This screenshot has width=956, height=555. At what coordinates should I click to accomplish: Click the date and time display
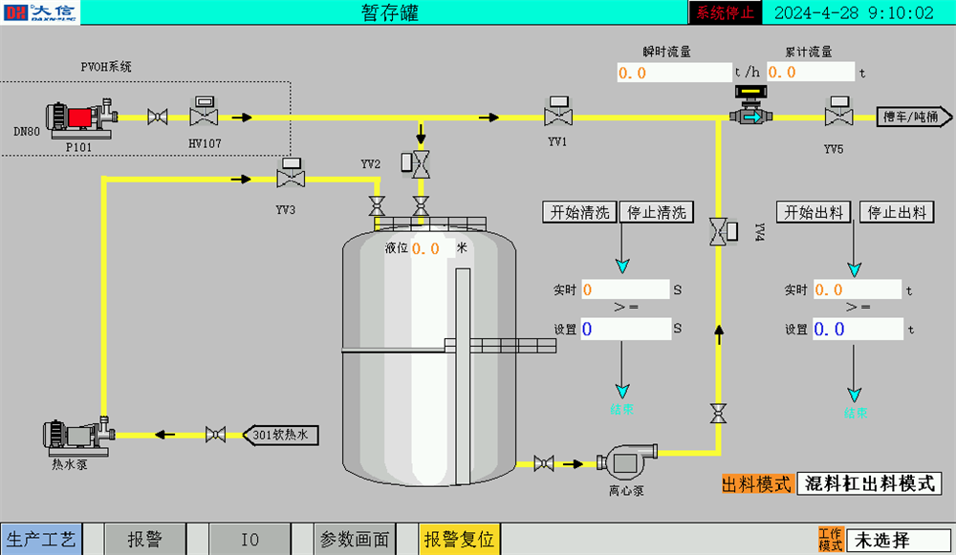(x=854, y=12)
